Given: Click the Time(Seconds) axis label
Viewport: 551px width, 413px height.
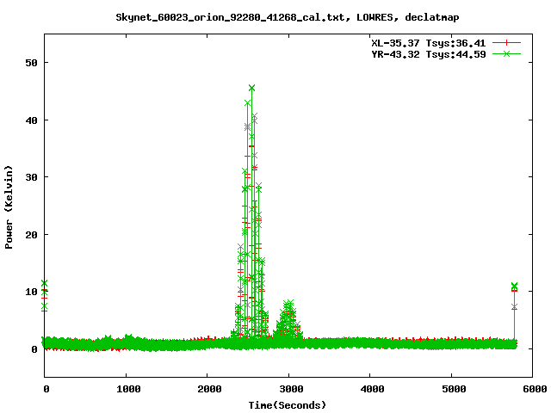Looking at the screenshot, I should 288,405.
